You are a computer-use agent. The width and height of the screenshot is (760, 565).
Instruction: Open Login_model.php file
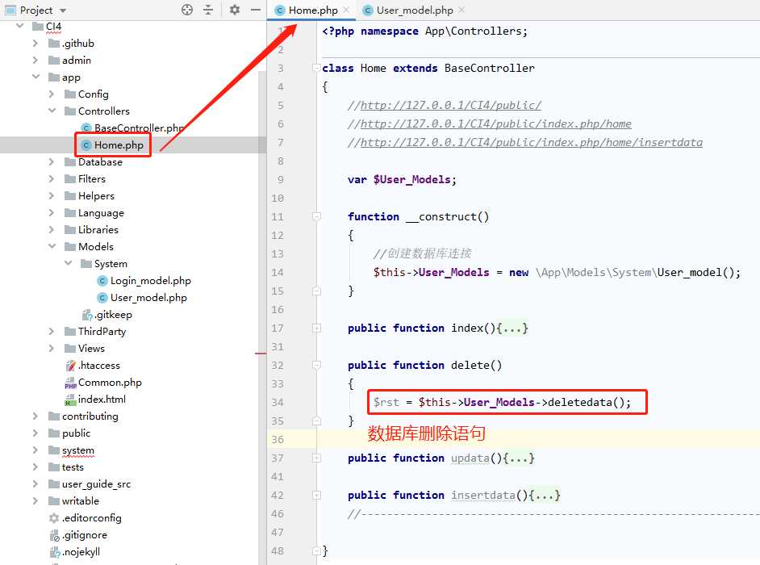tap(150, 281)
